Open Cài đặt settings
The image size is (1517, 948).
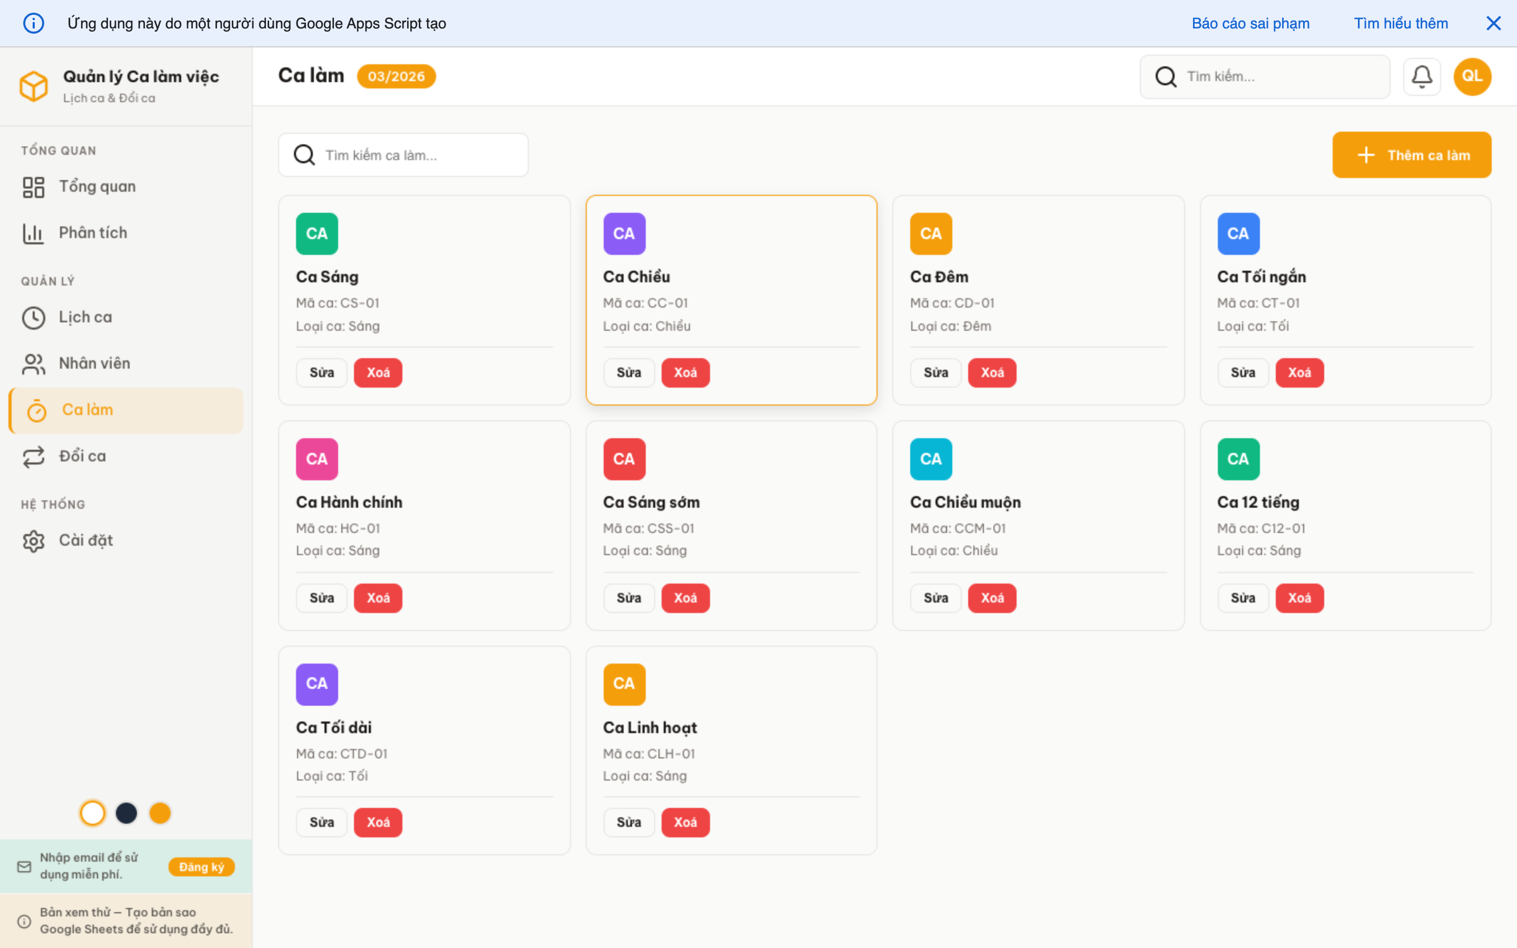click(x=86, y=540)
